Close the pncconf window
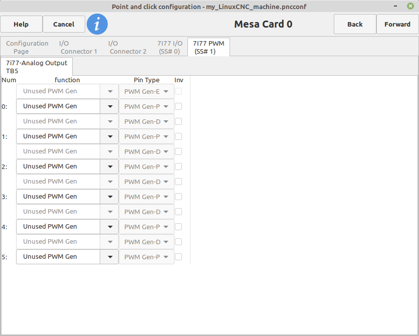 [410, 6]
